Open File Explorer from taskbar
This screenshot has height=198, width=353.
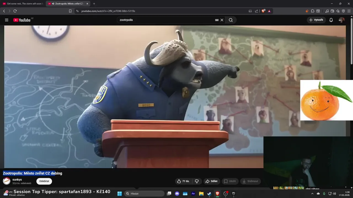click(201, 194)
